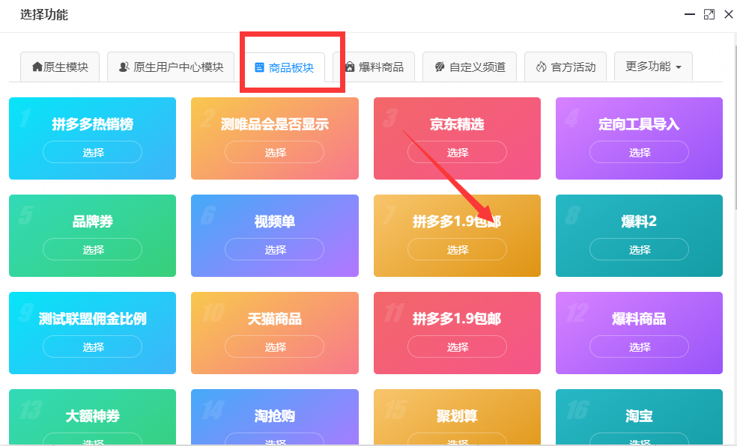Switch to 自定义频道 tab
This screenshot has height=446, width=737.
470,67
